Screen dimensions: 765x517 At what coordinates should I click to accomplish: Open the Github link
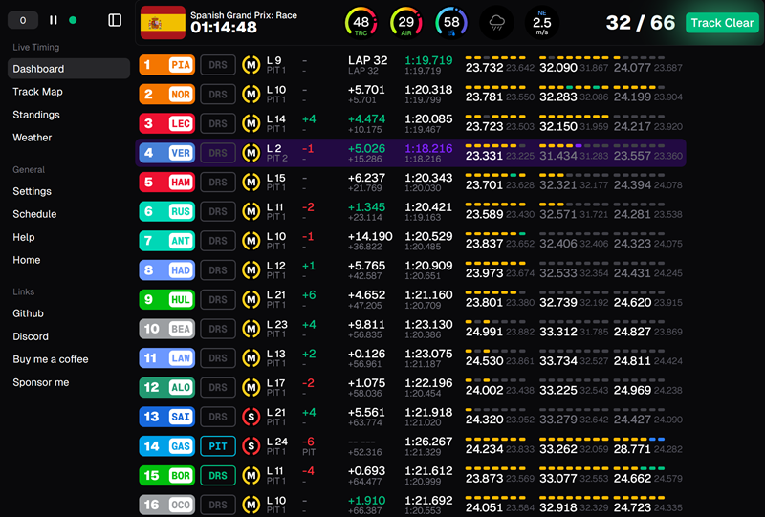[28, 313]
